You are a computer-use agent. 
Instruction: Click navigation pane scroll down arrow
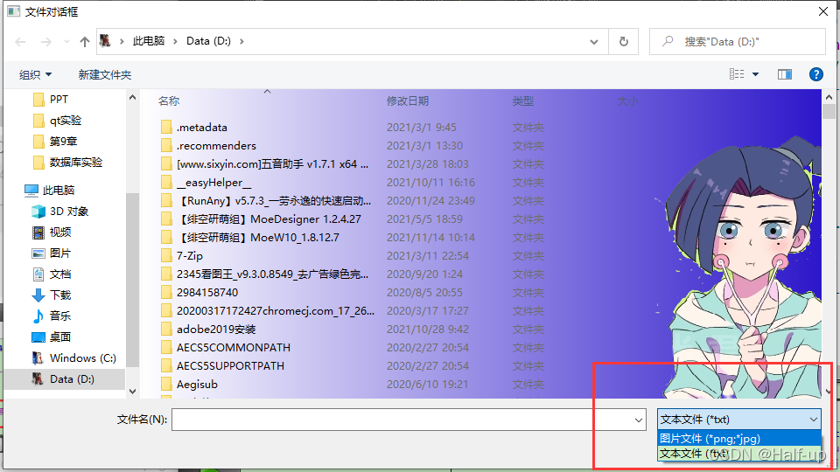pyautogui.click(x=132, y=392)
